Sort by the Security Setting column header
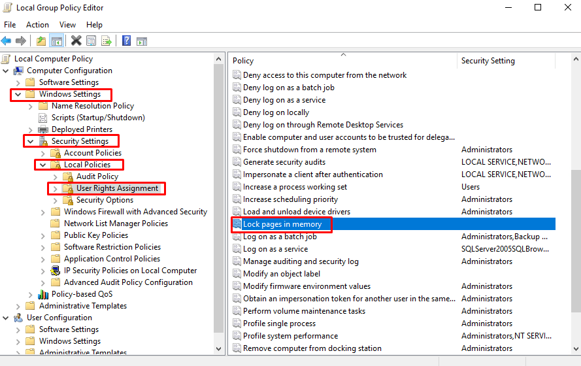 pyautogui.click(x=488, y=61)
